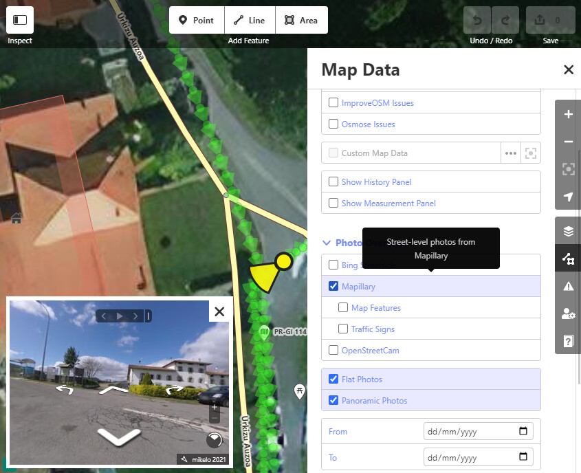581x473 pixels.
Task: Open the Issues warning pane
Action: tap(569, 285)
